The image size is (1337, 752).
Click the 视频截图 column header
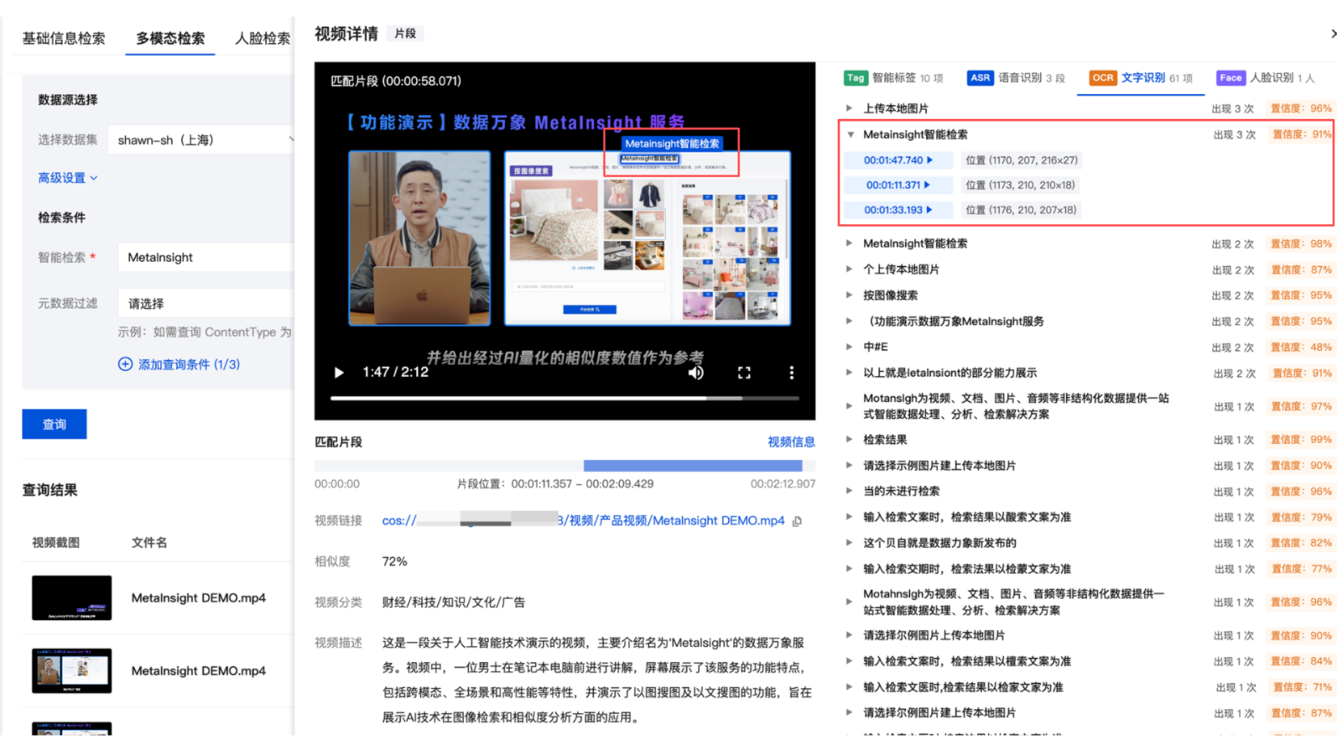pyautogui.click(x=56, y=543)
